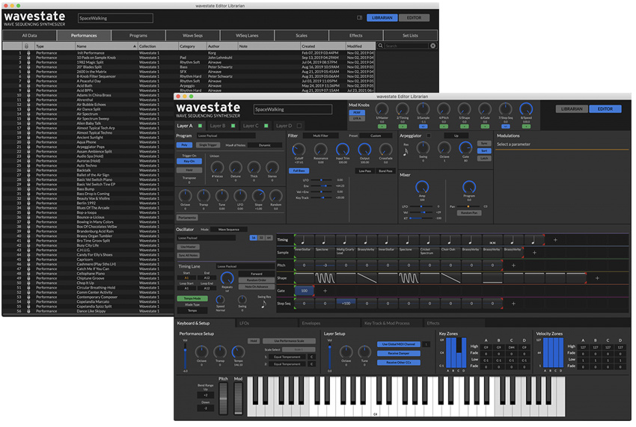Toggle the Arpeggiator Sort button
This screenshot has width=636, height=427.
pyautogui.click(x=484, y=151)
